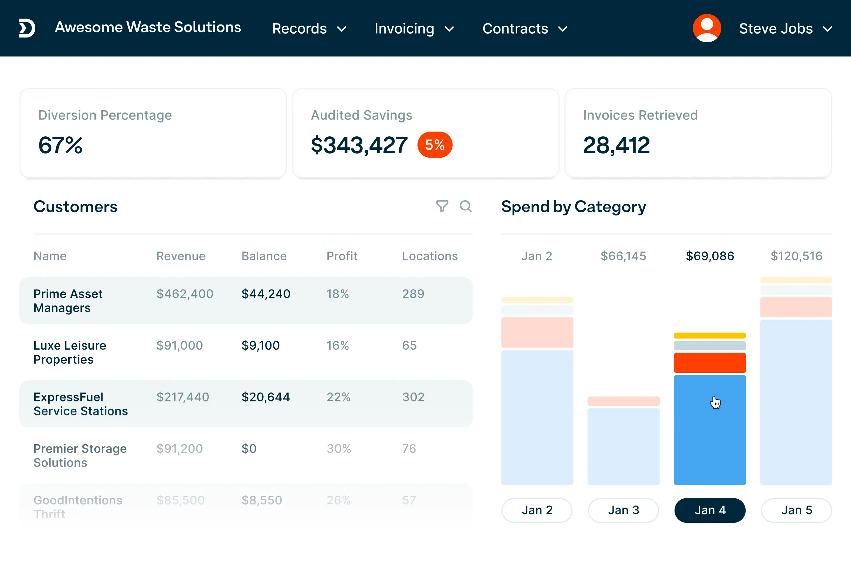Expand the Invoicing dropdown chevron

pos(449,29)
